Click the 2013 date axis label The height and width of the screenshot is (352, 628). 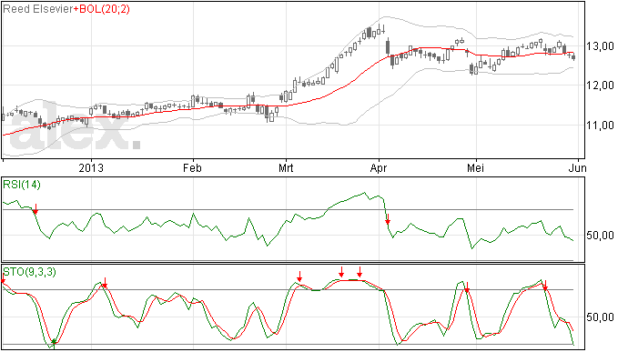[91, 167]
